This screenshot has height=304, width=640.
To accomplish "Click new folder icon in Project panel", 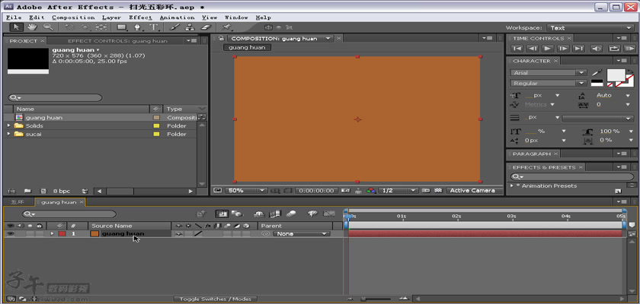I will 27,191.
